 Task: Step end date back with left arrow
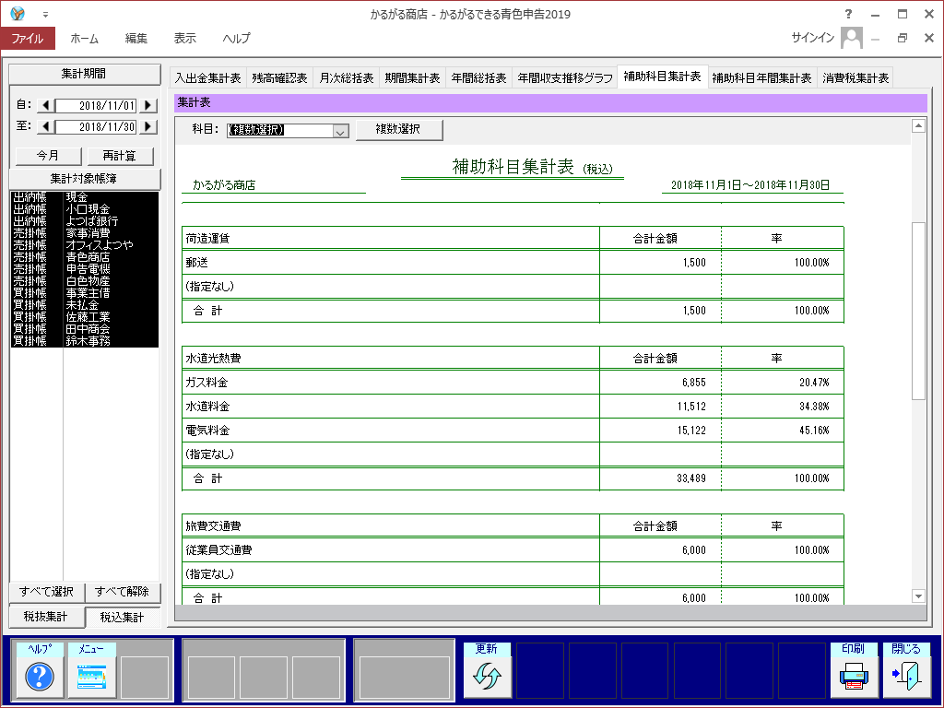point(46,127)
